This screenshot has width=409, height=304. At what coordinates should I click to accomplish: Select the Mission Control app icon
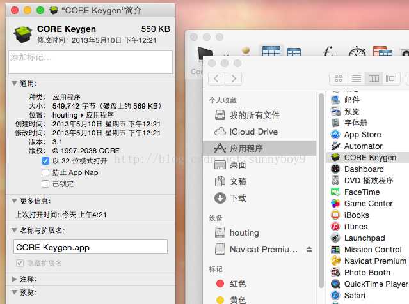[335, 249]
